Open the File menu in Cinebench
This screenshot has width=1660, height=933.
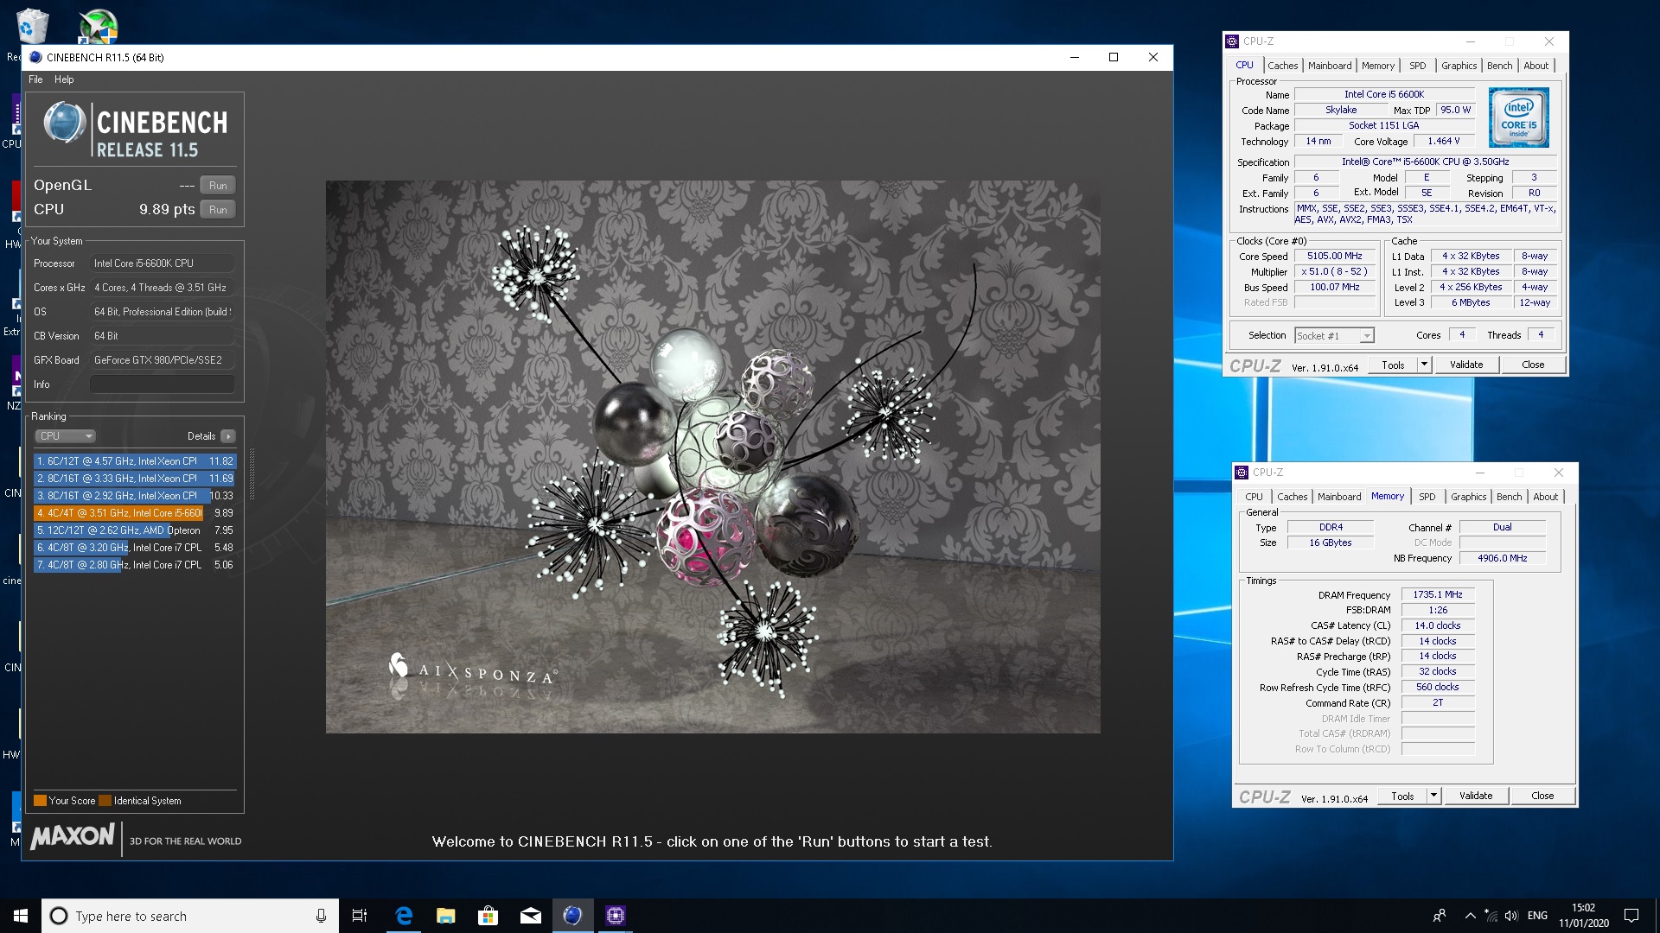click(x=35, y=79)
